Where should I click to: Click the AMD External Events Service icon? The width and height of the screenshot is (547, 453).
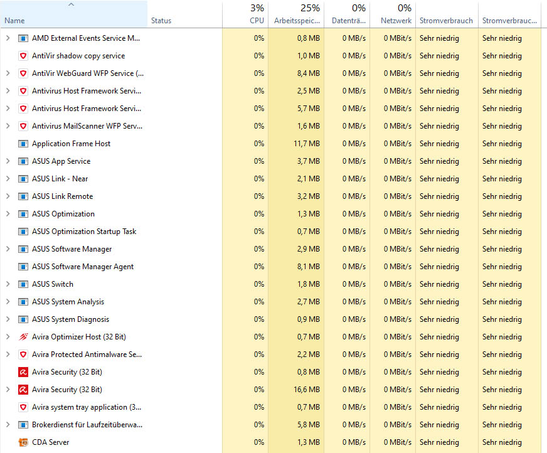pos(23,38)
